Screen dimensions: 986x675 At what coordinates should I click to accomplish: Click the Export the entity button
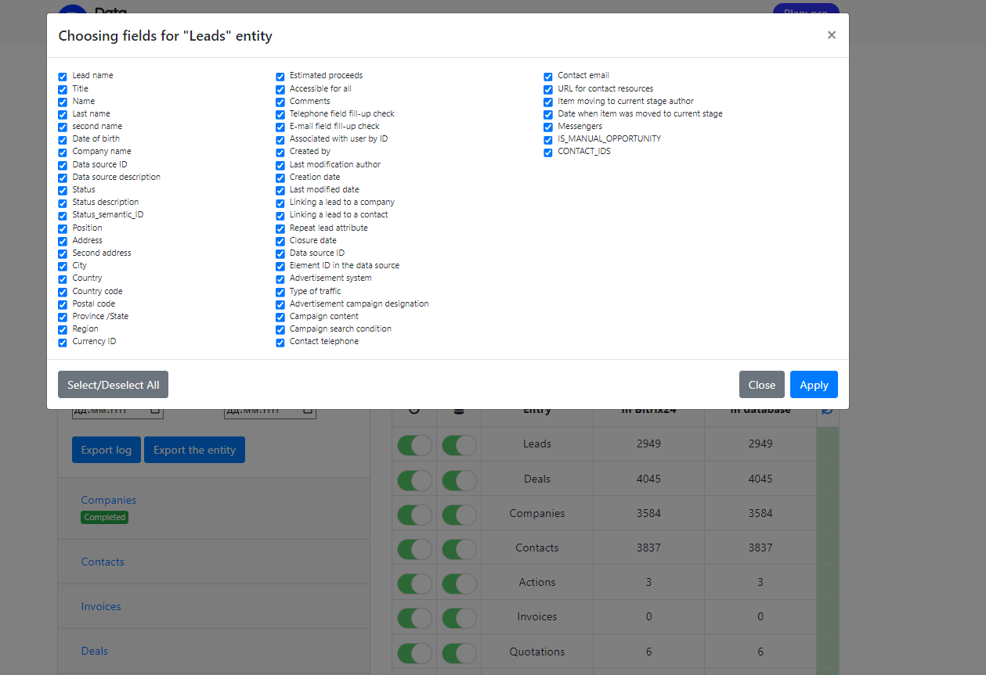pyautogui.click(x=194, y=450)
